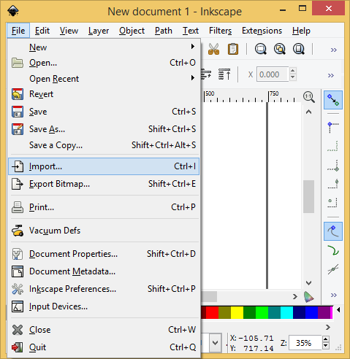Open the Help menu
350x359 pixels.
[301, 31]
